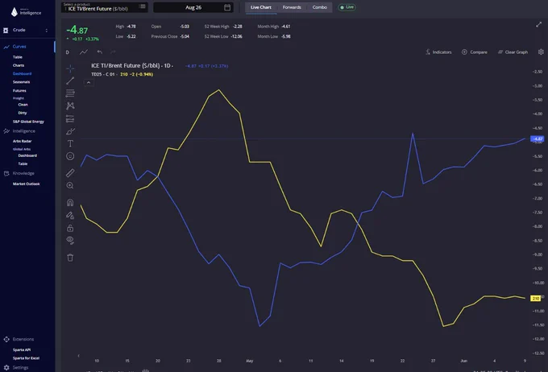Click the chart scroll-left arrow near axis
This screenshot has width=548, height=372.
[79, 356]
